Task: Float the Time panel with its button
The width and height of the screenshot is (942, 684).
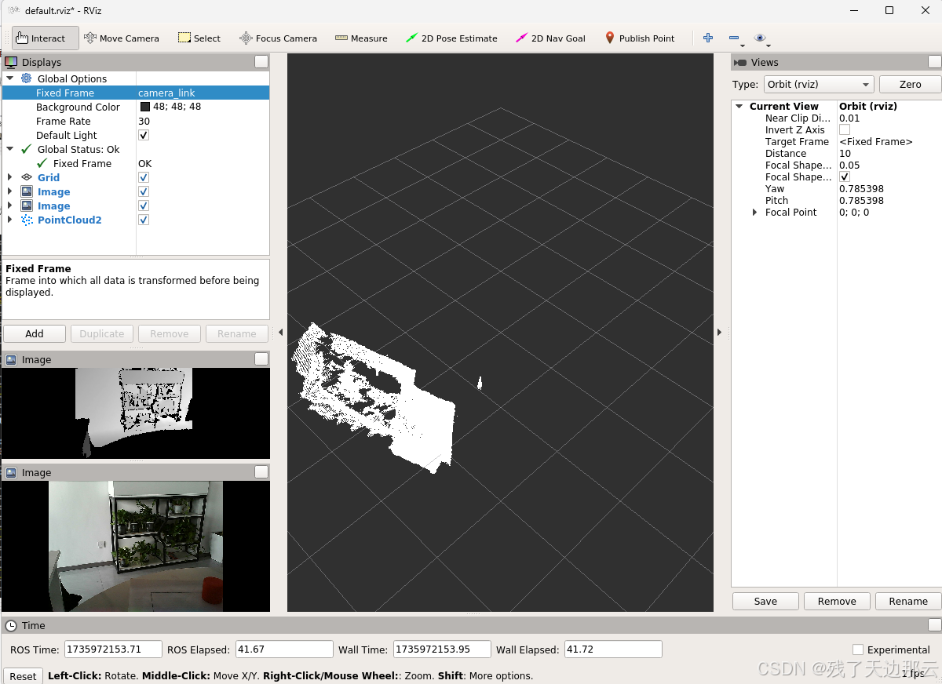Action: pos(935,625)
